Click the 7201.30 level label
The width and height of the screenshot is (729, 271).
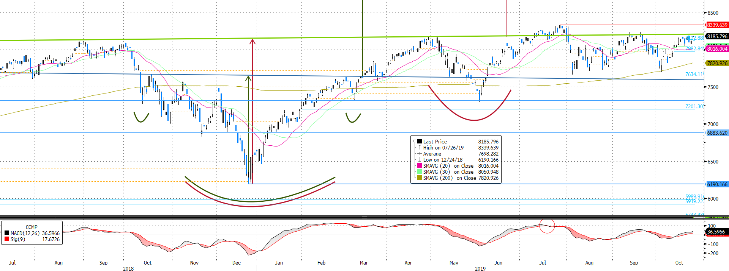tap(694, 107)
